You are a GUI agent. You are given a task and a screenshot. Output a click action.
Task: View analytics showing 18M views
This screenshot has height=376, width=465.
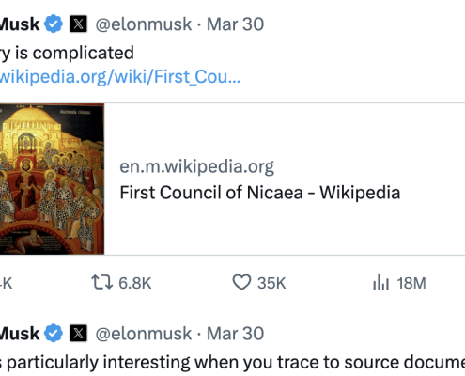click(x=380, y=282)
